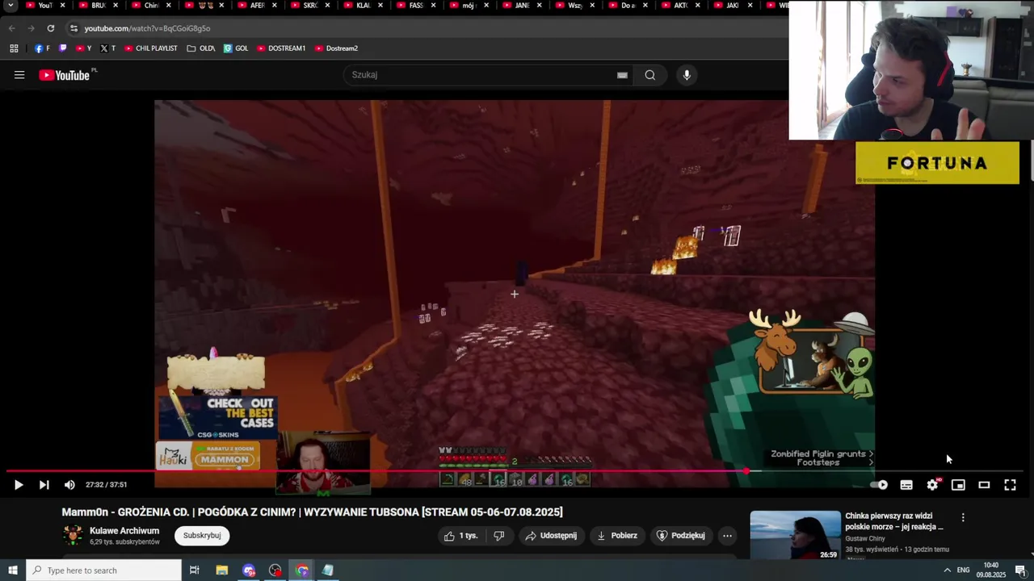Like the video (1 tys.)

click(x=461, y=536)
